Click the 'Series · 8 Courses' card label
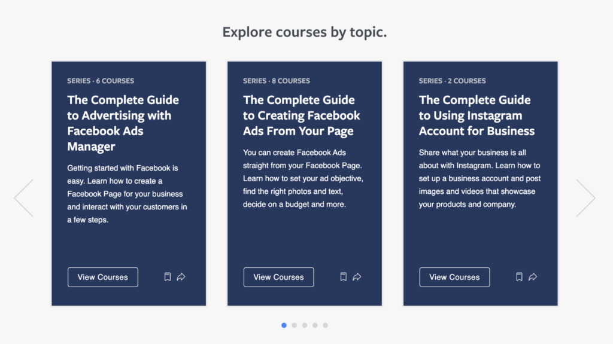This screenshot has width=613, height=344. (277, 81)
